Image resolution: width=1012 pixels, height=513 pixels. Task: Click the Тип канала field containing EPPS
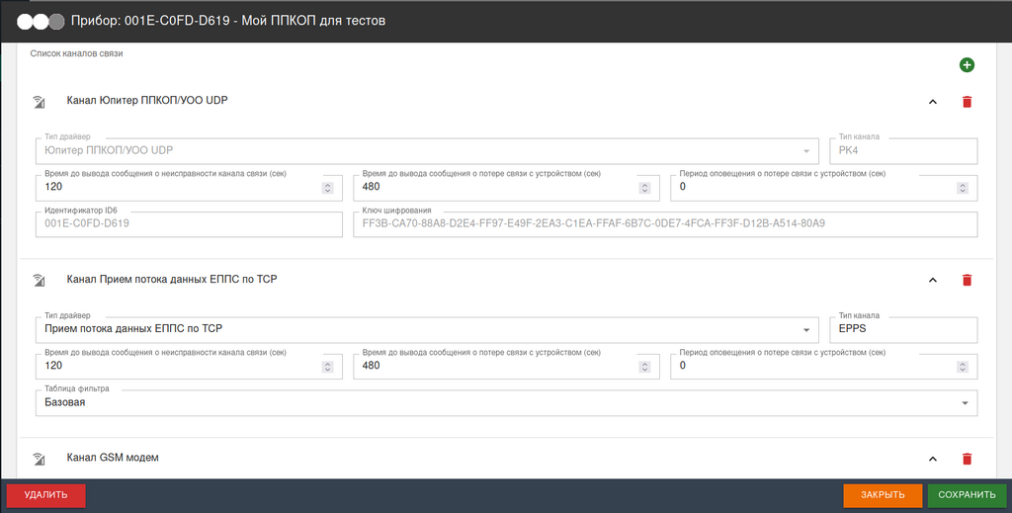(x=901, y=329)
